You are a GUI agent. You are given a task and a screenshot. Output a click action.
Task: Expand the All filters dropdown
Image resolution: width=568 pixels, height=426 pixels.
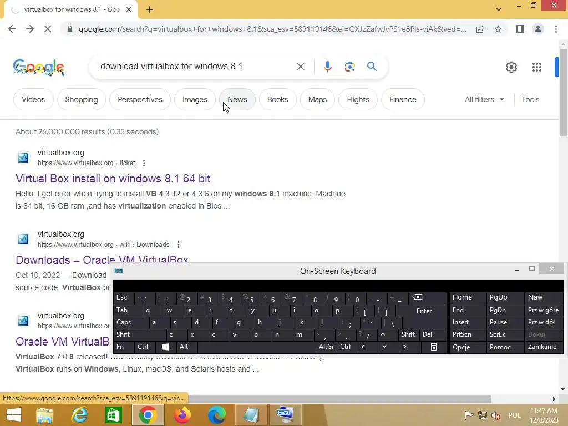click(484, 99)
